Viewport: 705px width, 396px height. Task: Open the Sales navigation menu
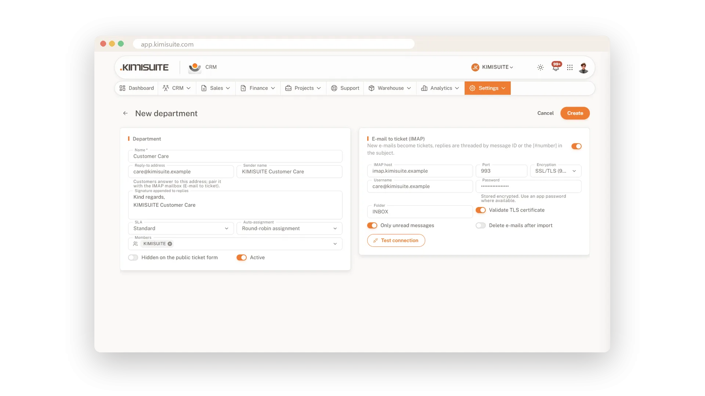coord(216,88)
